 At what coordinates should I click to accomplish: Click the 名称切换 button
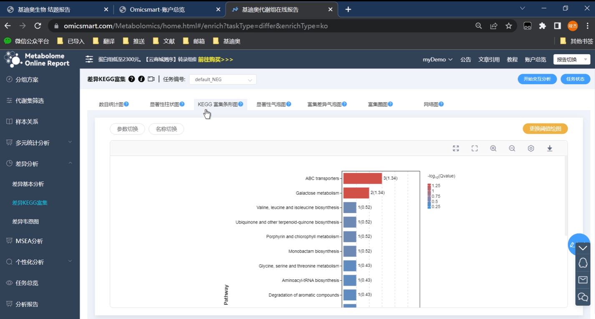click(166, 129)
